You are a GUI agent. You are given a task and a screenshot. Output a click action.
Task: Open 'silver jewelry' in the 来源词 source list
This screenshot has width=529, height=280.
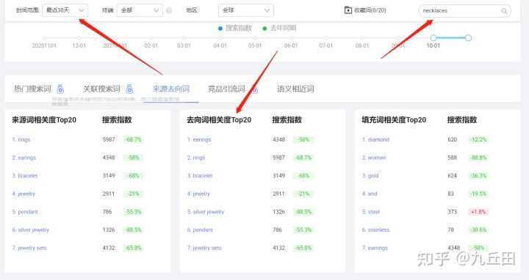(x=31, y=230)
